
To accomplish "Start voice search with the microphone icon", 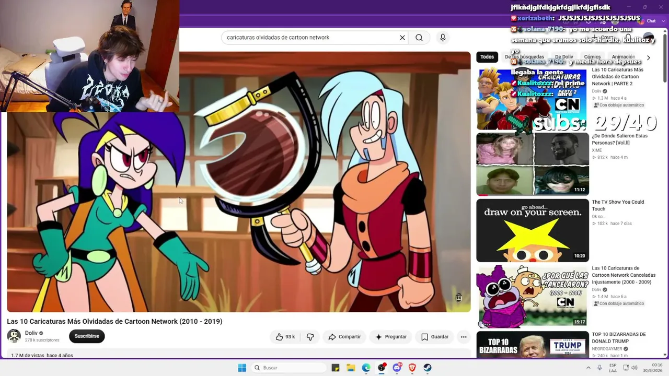I will tap(443, 38).
